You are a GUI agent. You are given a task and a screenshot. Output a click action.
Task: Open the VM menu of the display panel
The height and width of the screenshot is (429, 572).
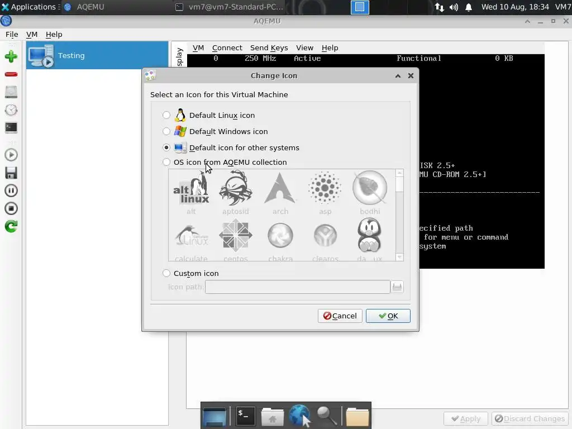tap(198, 48)
